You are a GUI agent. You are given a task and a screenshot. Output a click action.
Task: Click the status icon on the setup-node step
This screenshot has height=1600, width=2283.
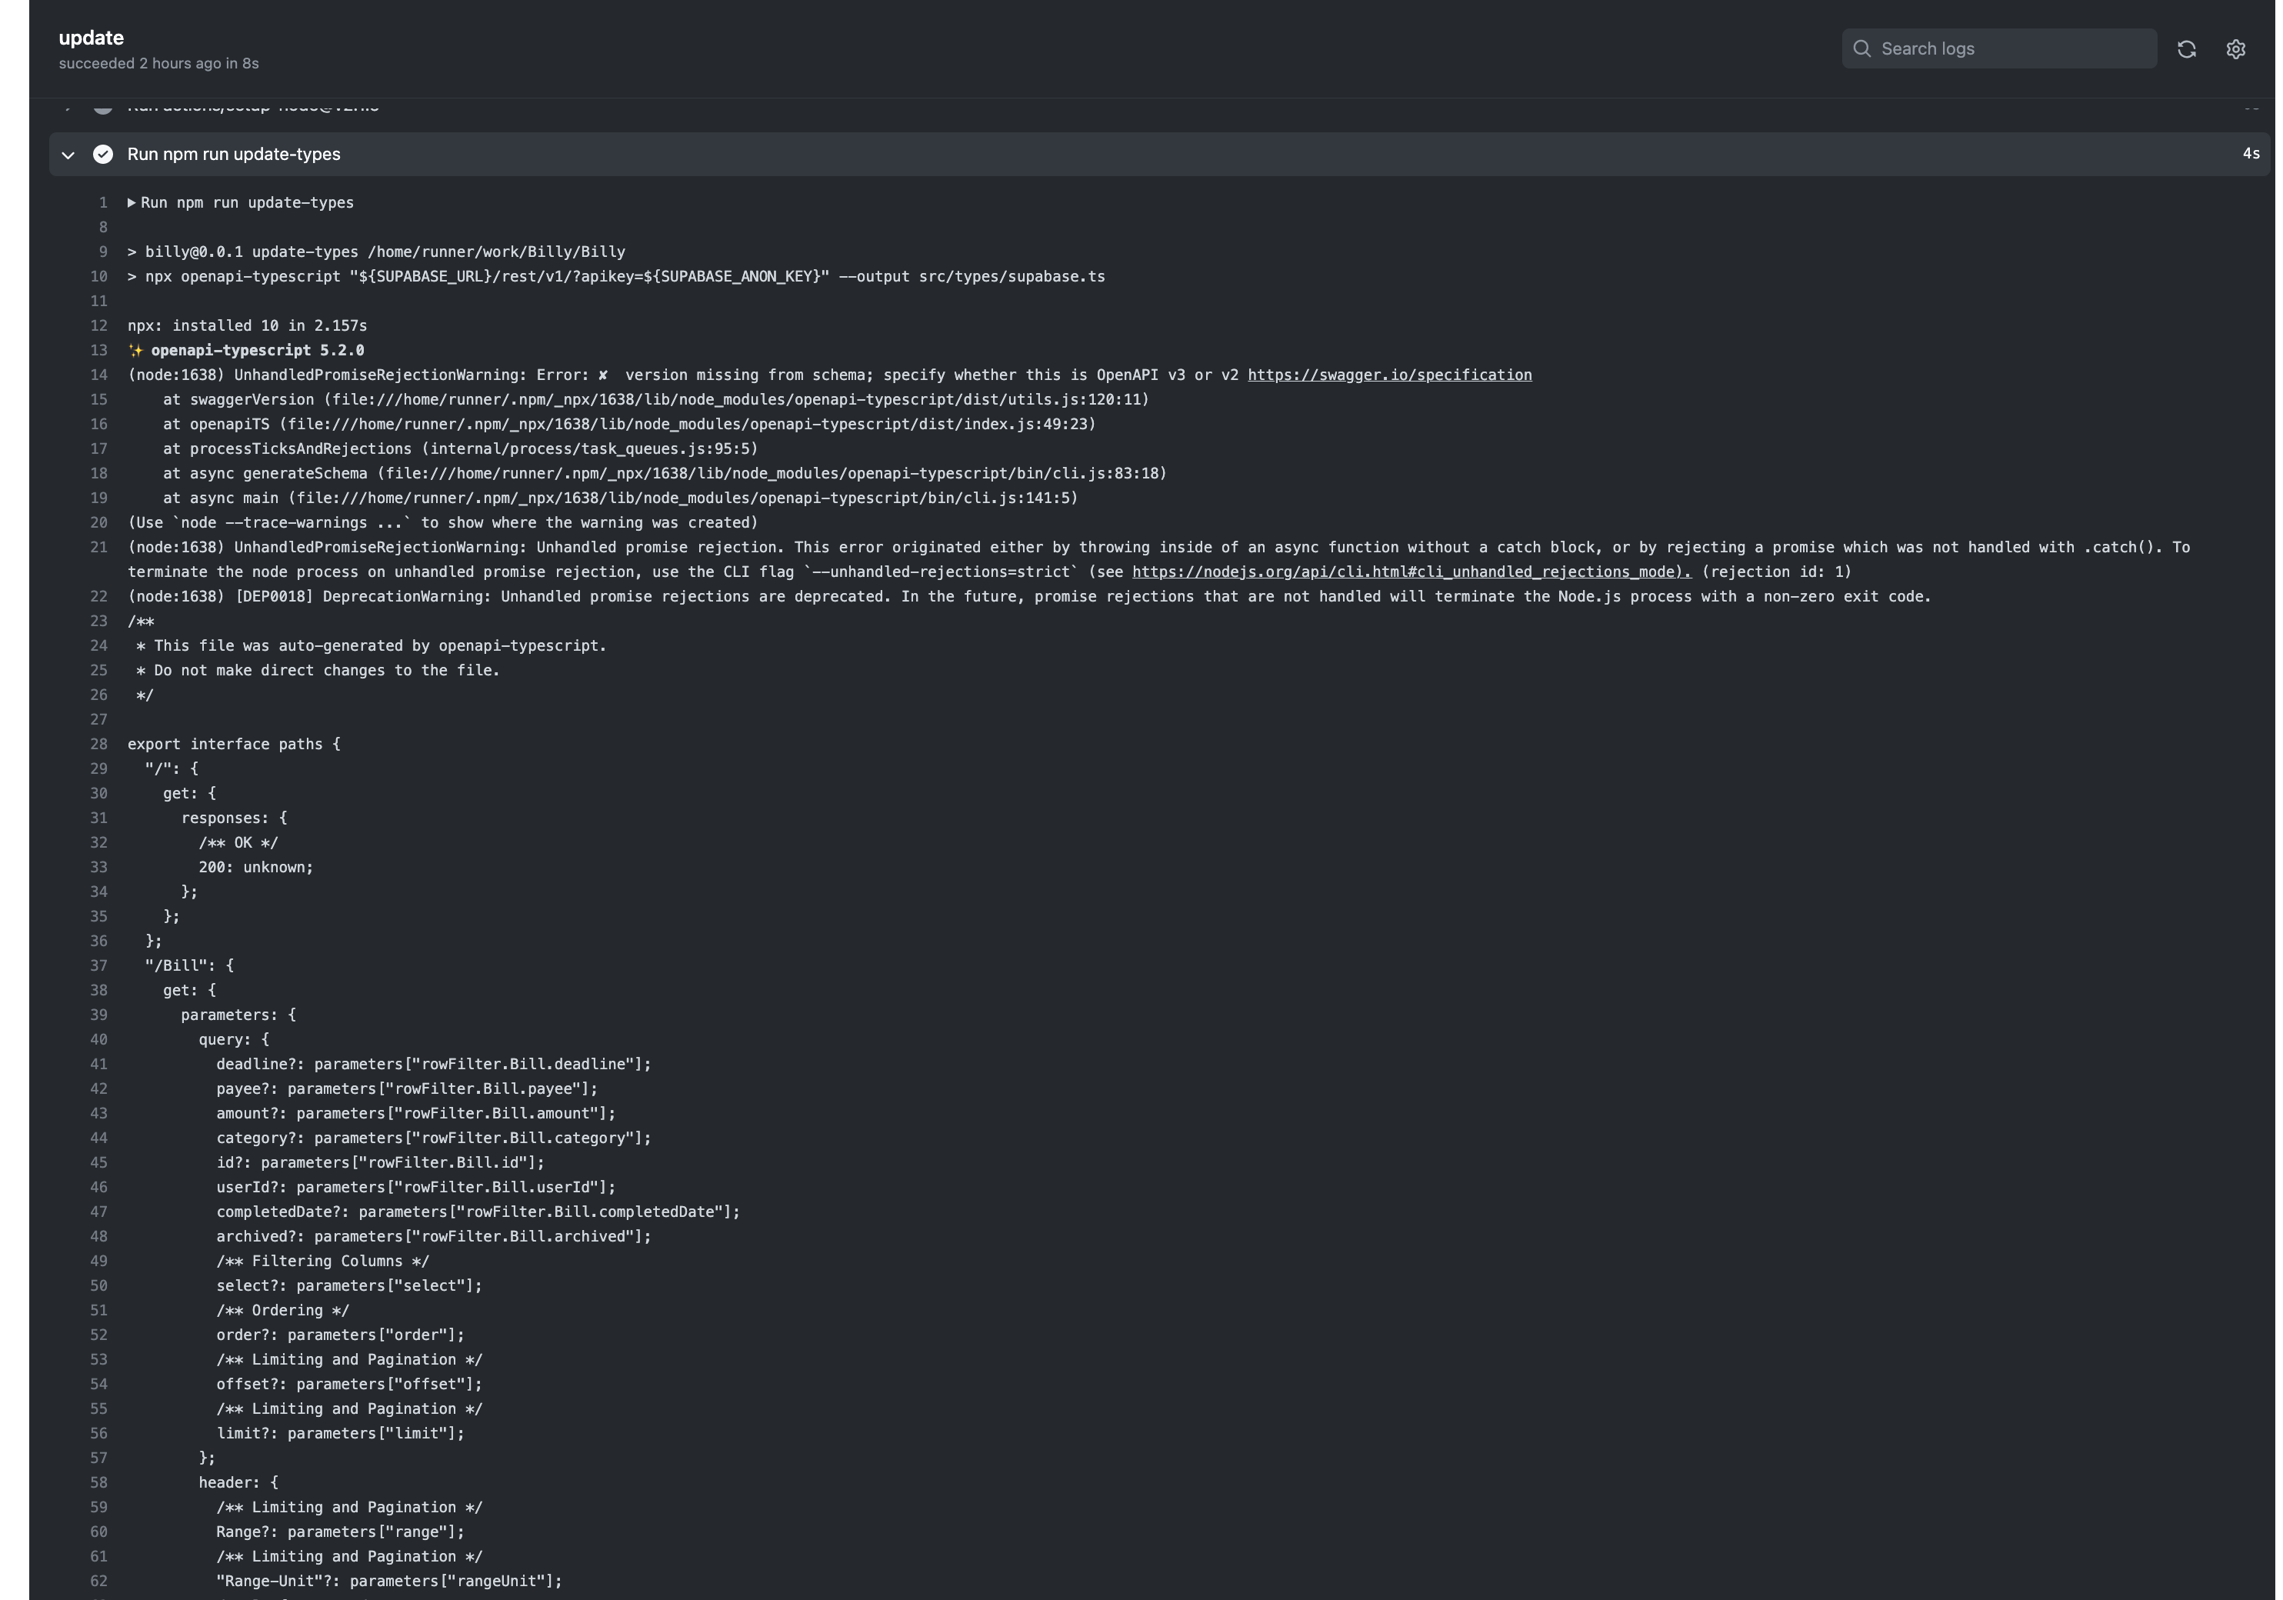(x=103, y=106)
